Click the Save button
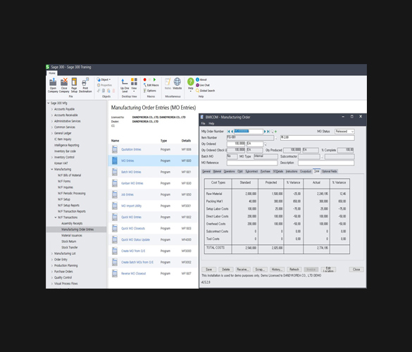Viewport: 412px width, 352px height. pos(209,269)
